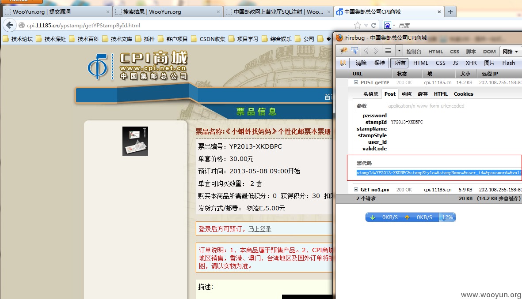
Task: Open the 公司 bookmark folder
Action: tap(305, 39)
